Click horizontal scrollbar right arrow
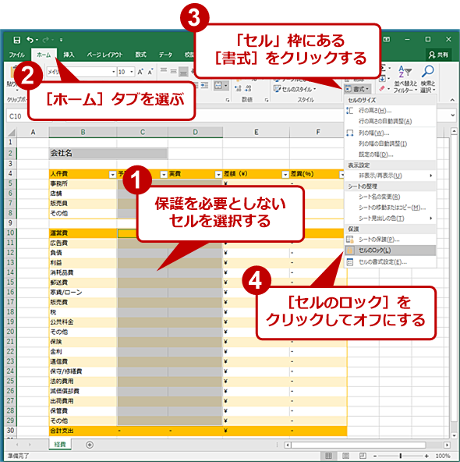The height and width of the screenshot is (462, 460). click(x=447, y=445)
